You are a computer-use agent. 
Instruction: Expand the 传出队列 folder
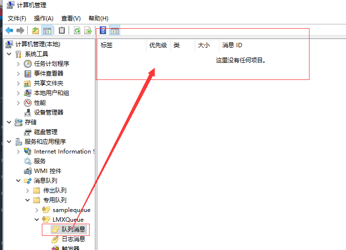[x=28, y=191]
